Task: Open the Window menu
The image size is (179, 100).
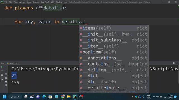Action: pyautogui.click(x=59, y=2)
